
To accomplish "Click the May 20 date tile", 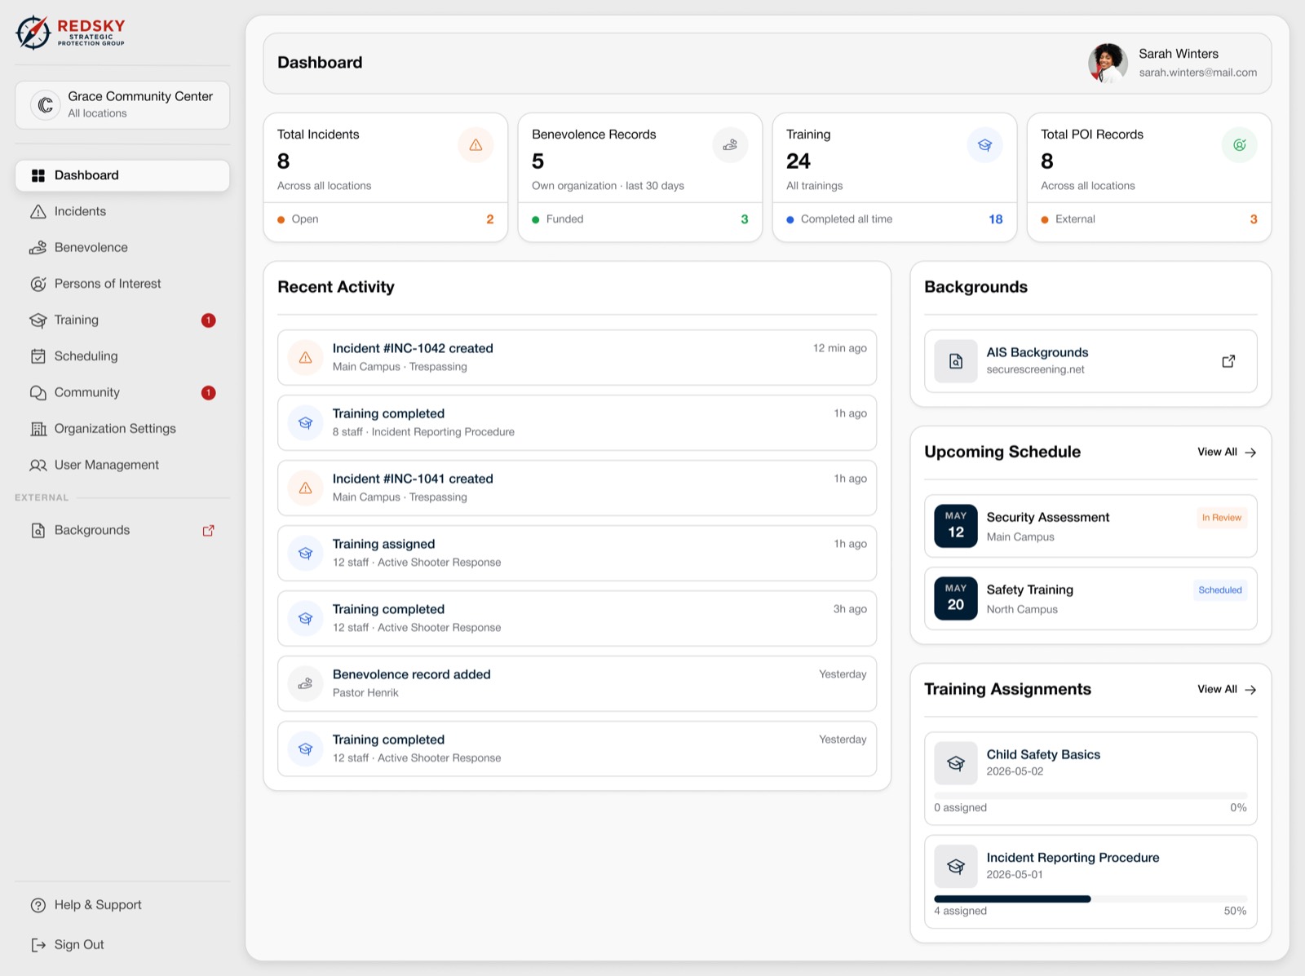I will (956, 598).
